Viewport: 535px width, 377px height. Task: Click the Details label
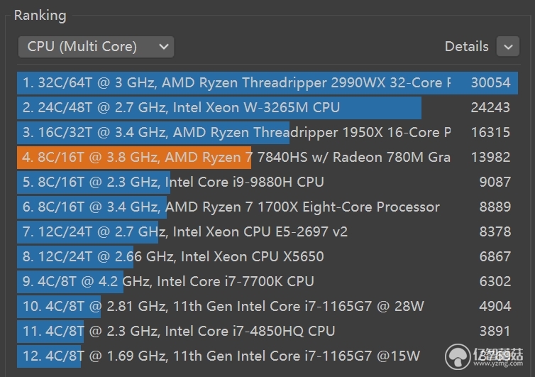click(466, 47)
